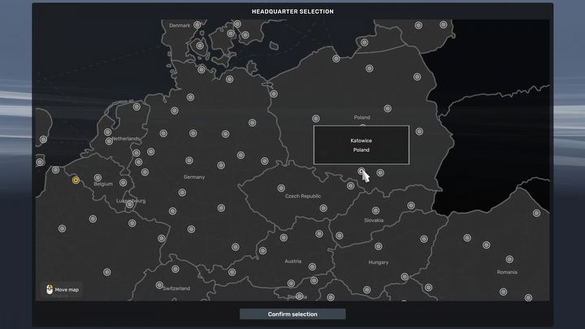This screenshot has width=585, height=329.
Task: Pick the city marker right beside the Denmark label
Action: (x=197, y=25)
